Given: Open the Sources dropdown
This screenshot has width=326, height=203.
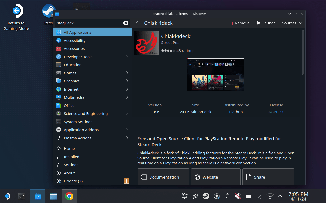Looking at the screenshot, I should pyautogui.click(x=292, y=23).
